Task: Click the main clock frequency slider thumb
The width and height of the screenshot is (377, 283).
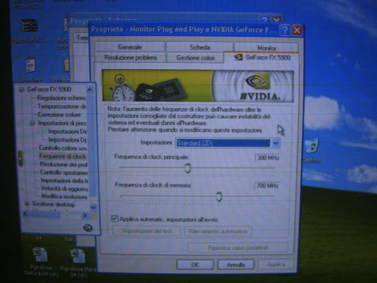Action: 188,168
